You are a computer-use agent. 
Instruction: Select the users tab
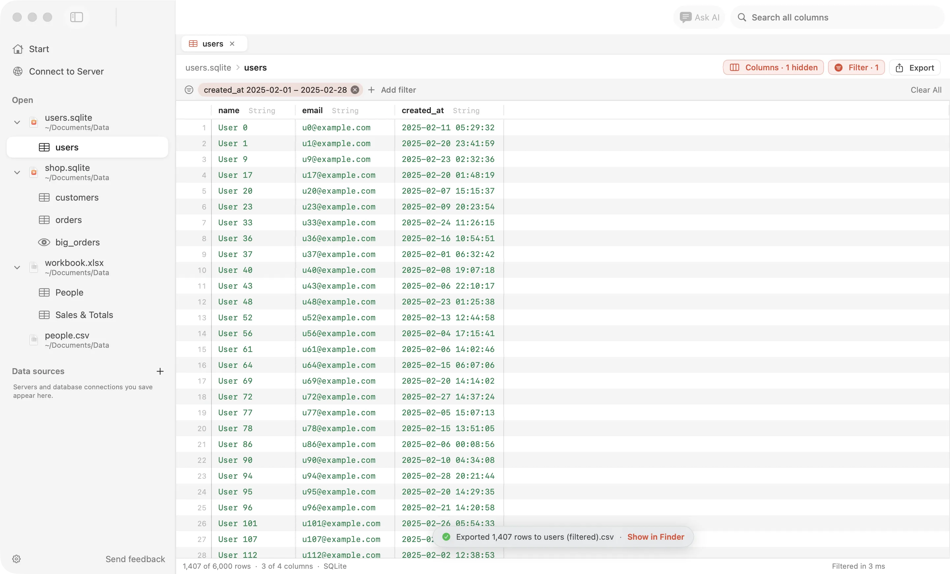click(x=214, y=44)
